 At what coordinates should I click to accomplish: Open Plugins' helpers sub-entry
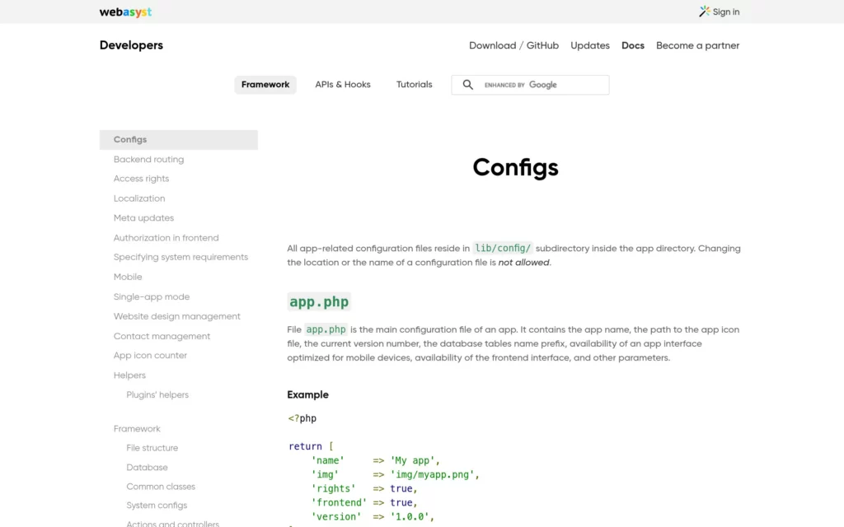point(157,394)
